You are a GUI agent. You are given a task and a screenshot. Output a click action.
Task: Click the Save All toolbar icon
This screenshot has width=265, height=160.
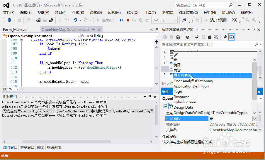click(51, 20)
